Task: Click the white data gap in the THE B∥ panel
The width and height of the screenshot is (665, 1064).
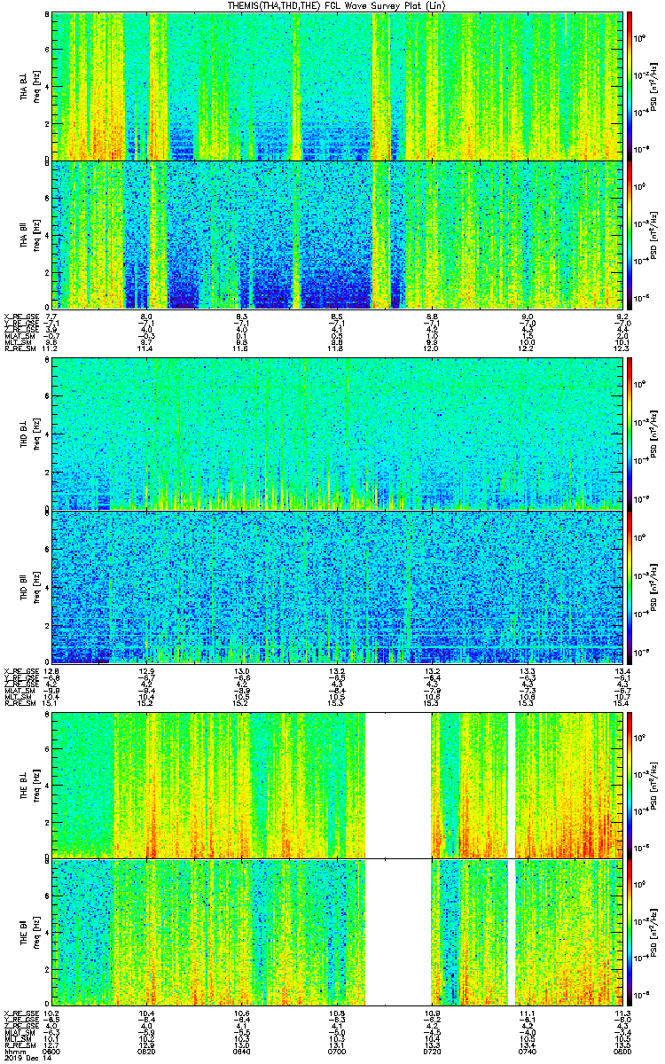Action: (398, 932)
